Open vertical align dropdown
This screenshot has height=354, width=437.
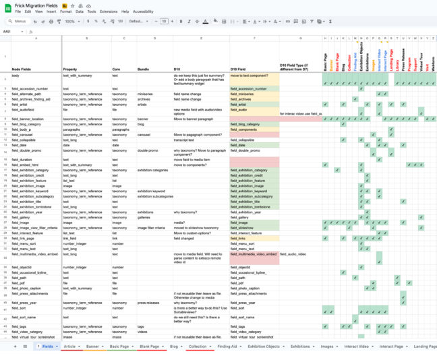point(256,22)
